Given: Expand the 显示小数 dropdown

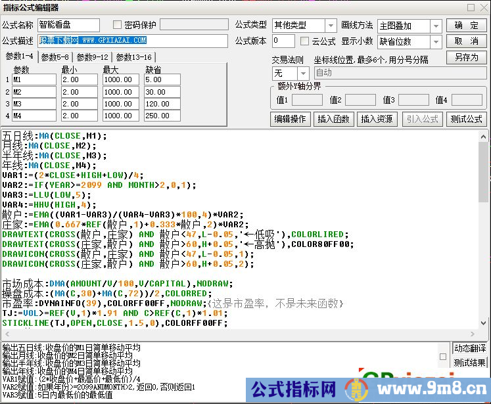Looking at the screenshot, I should 436,41.
